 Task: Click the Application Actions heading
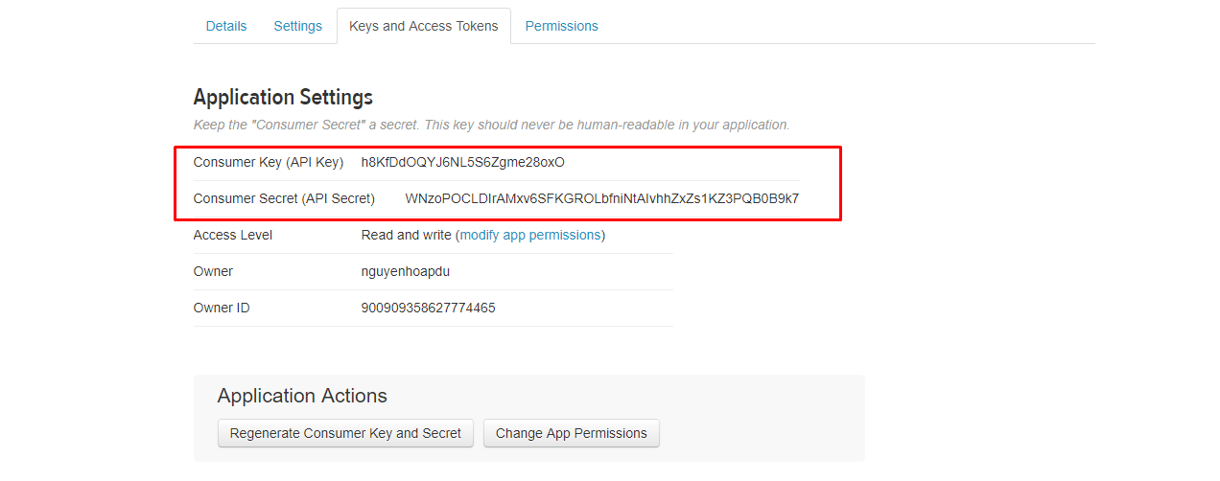click(x=302, y=396)
